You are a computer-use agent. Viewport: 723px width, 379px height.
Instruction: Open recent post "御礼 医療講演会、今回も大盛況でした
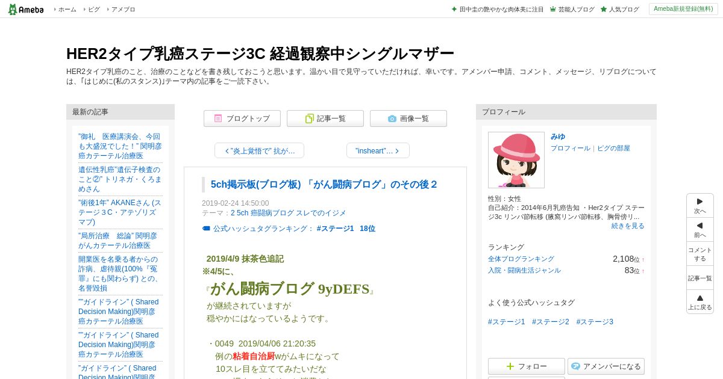click(120, 146)
